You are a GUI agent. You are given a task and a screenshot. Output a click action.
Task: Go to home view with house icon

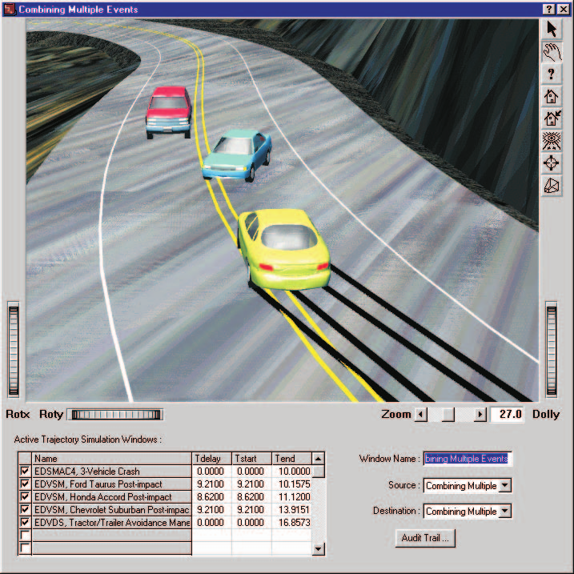[552, 97]
